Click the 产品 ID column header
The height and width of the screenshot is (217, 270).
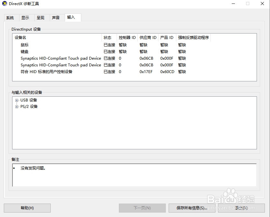(x=167, y=38)
